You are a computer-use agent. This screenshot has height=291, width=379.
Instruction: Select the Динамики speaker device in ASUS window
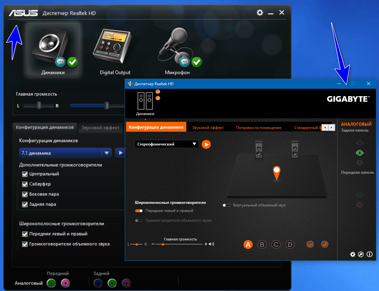tap(53, 50)
